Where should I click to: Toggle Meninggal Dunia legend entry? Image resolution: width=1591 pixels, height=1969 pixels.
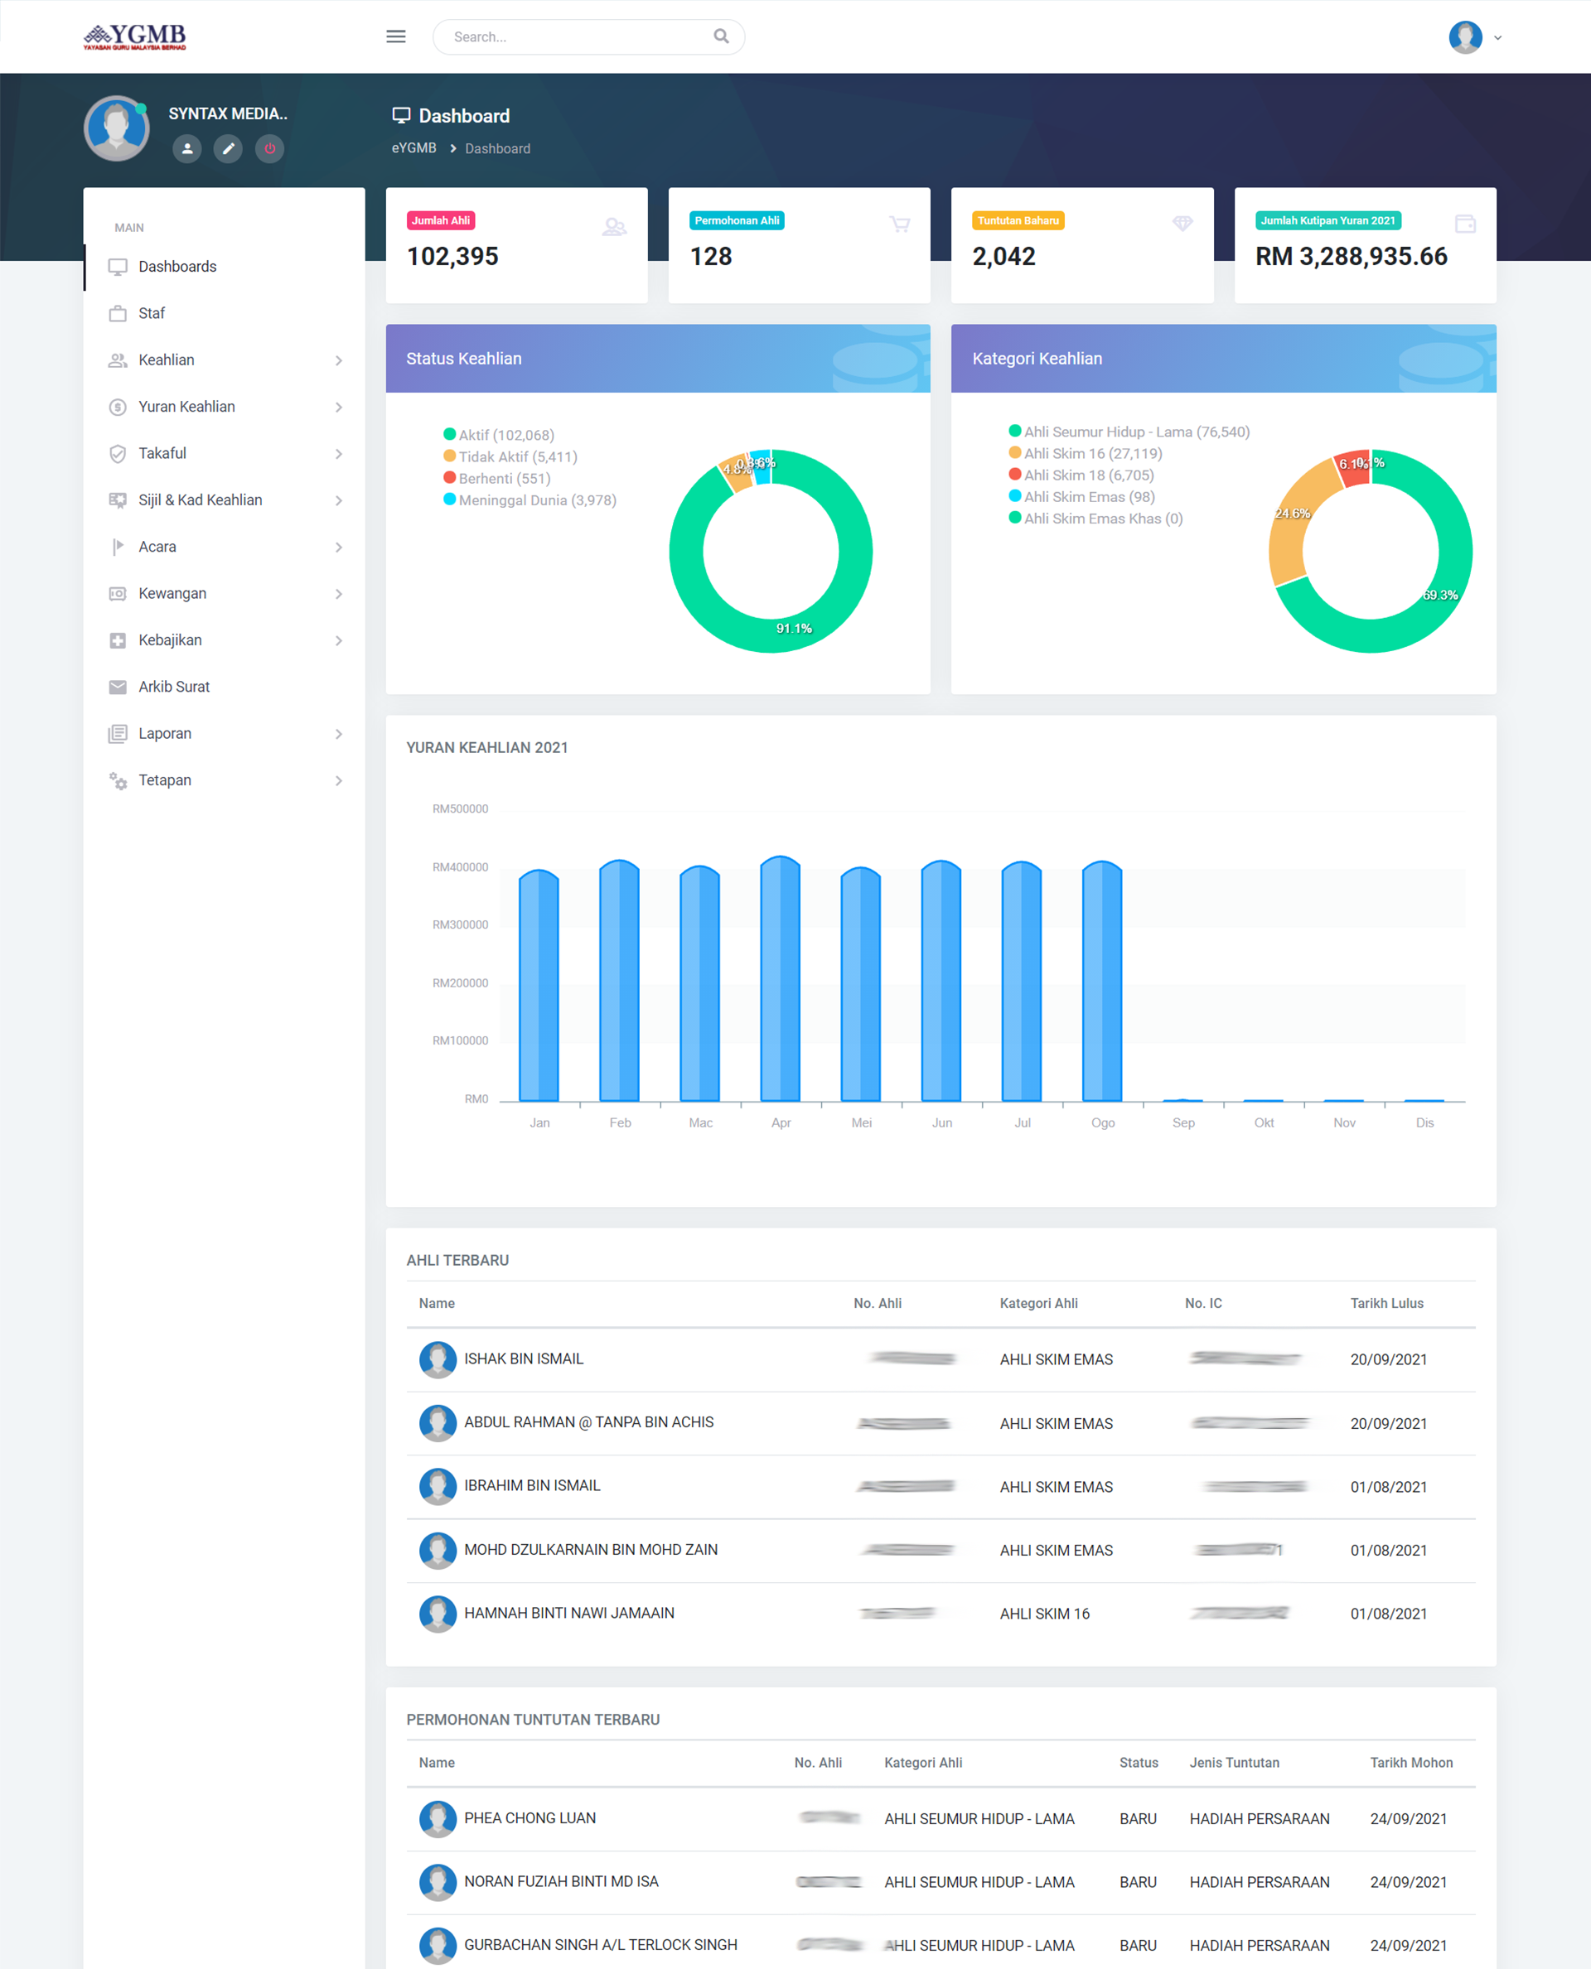point(530,500)
